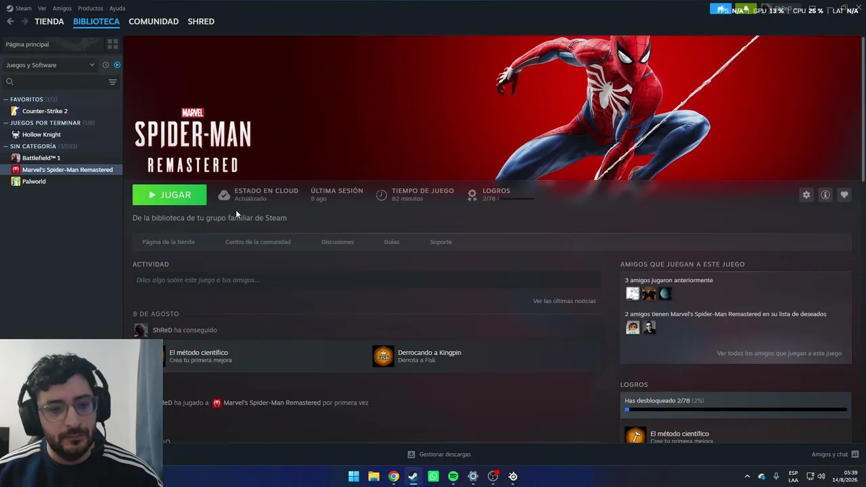866x487 pixels.
Task: View all friends who play this game
Action: (779, 354)
